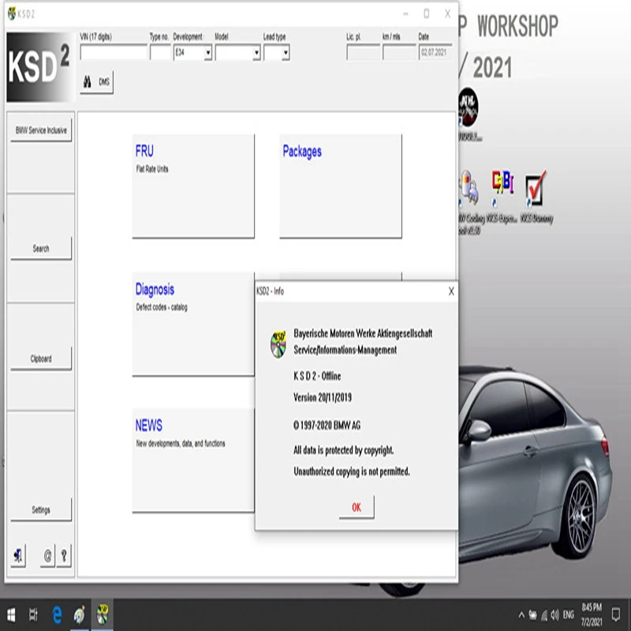Click the taskbar clock showing 8:45 PM

(x=592, y=614)
